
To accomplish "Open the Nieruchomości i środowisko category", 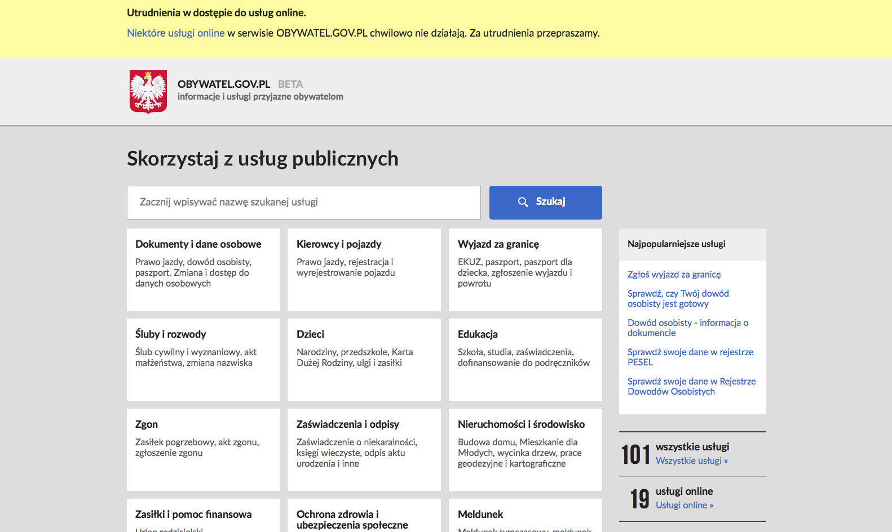I will (526, 450).
